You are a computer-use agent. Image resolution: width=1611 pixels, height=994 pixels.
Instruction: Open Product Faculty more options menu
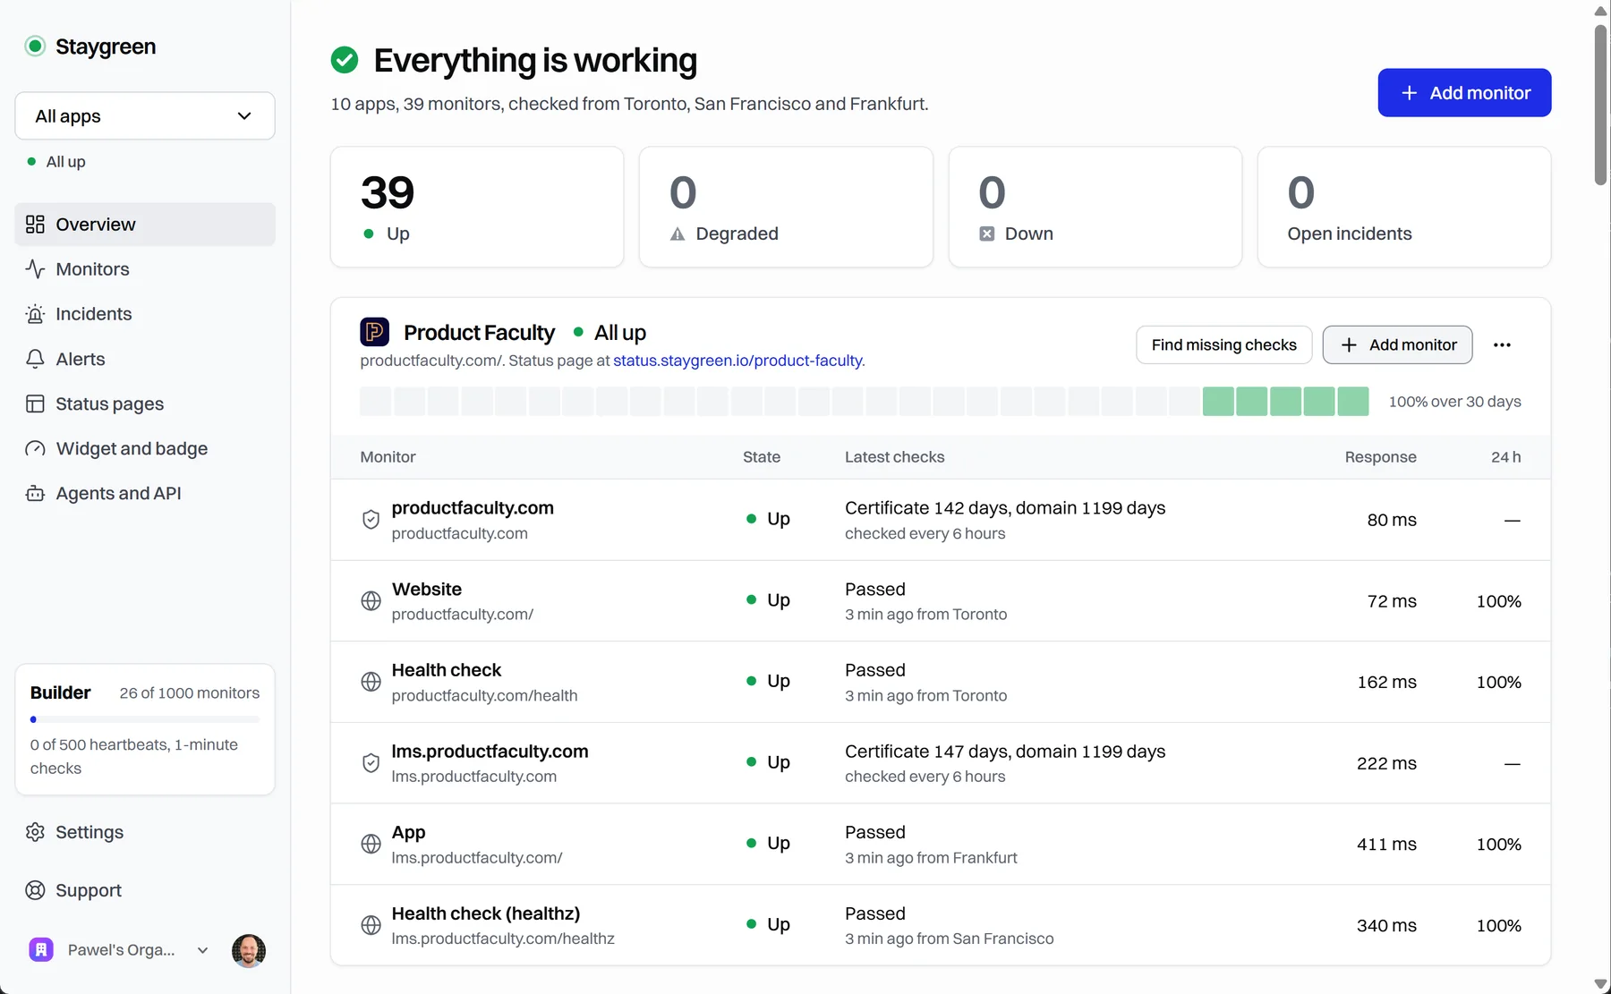(x=1502, y=345)
